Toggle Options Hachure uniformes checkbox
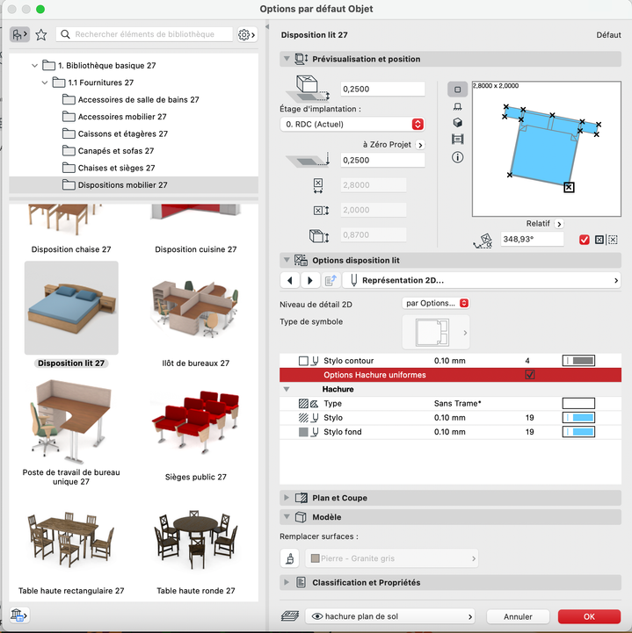 tap(530, 375)
